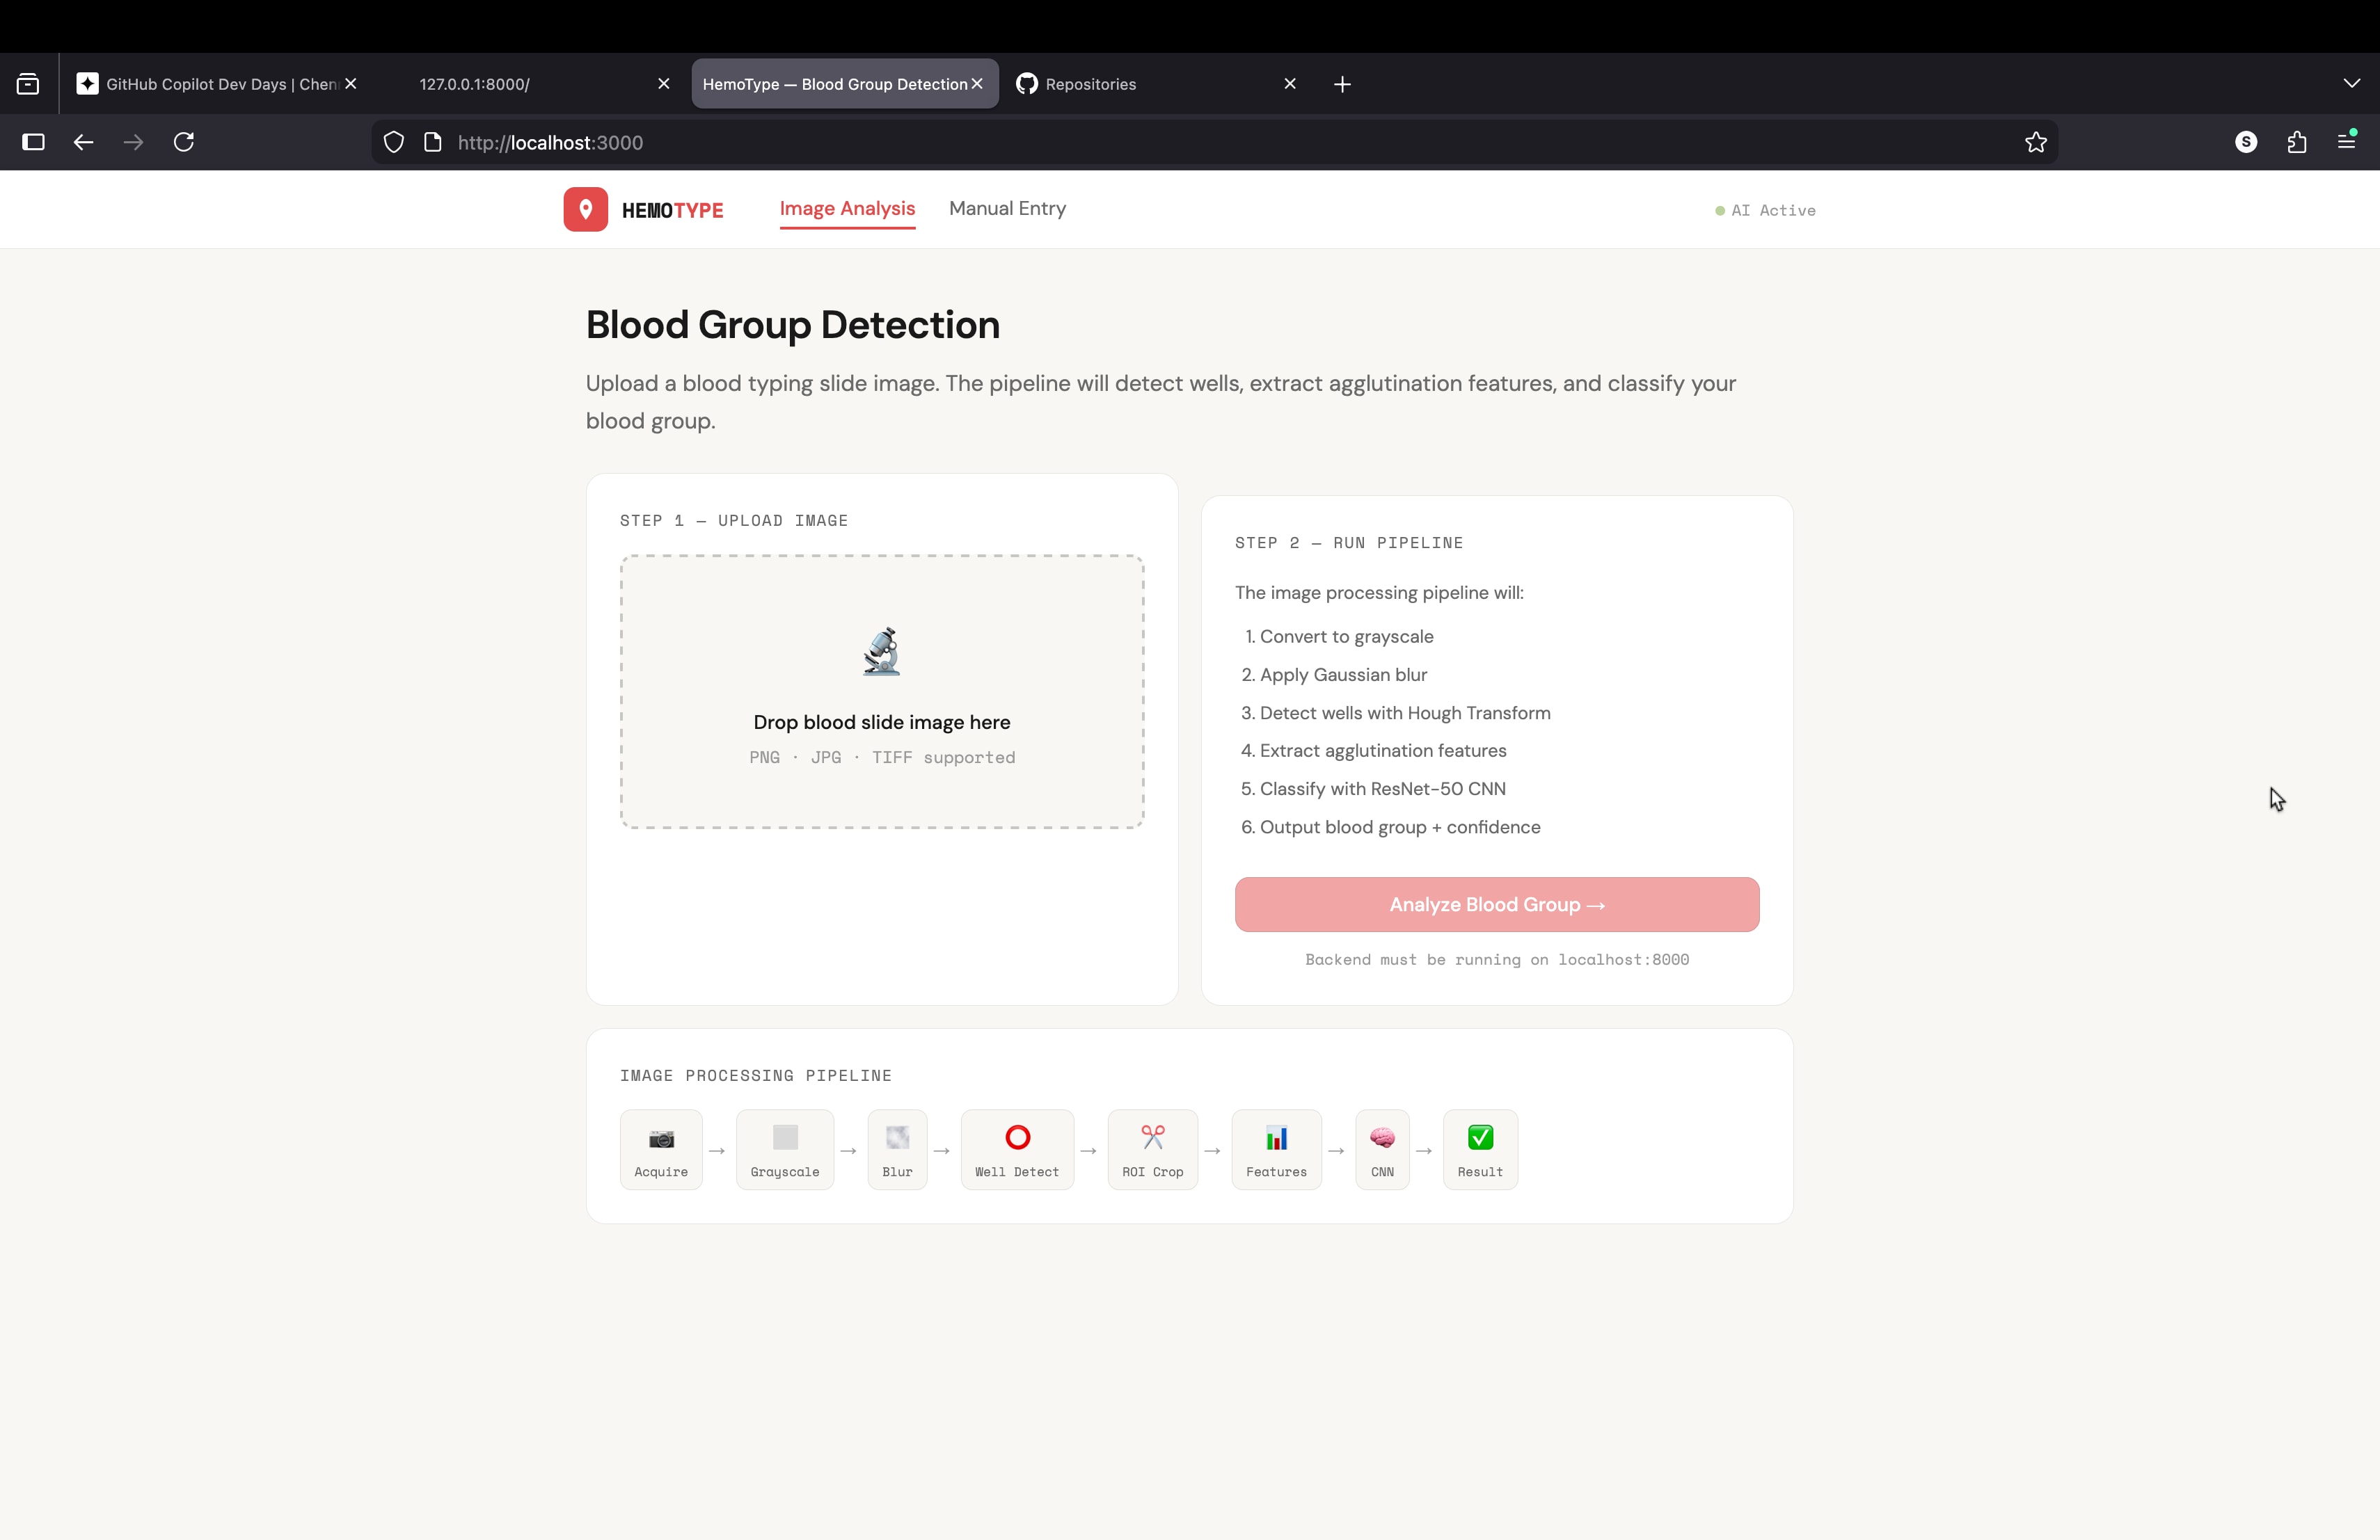Click the Features bar chart icon

1276,1138
